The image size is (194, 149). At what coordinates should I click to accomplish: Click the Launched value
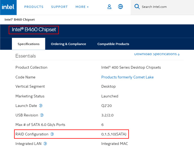pyautogui.click(x=110, y=96)
